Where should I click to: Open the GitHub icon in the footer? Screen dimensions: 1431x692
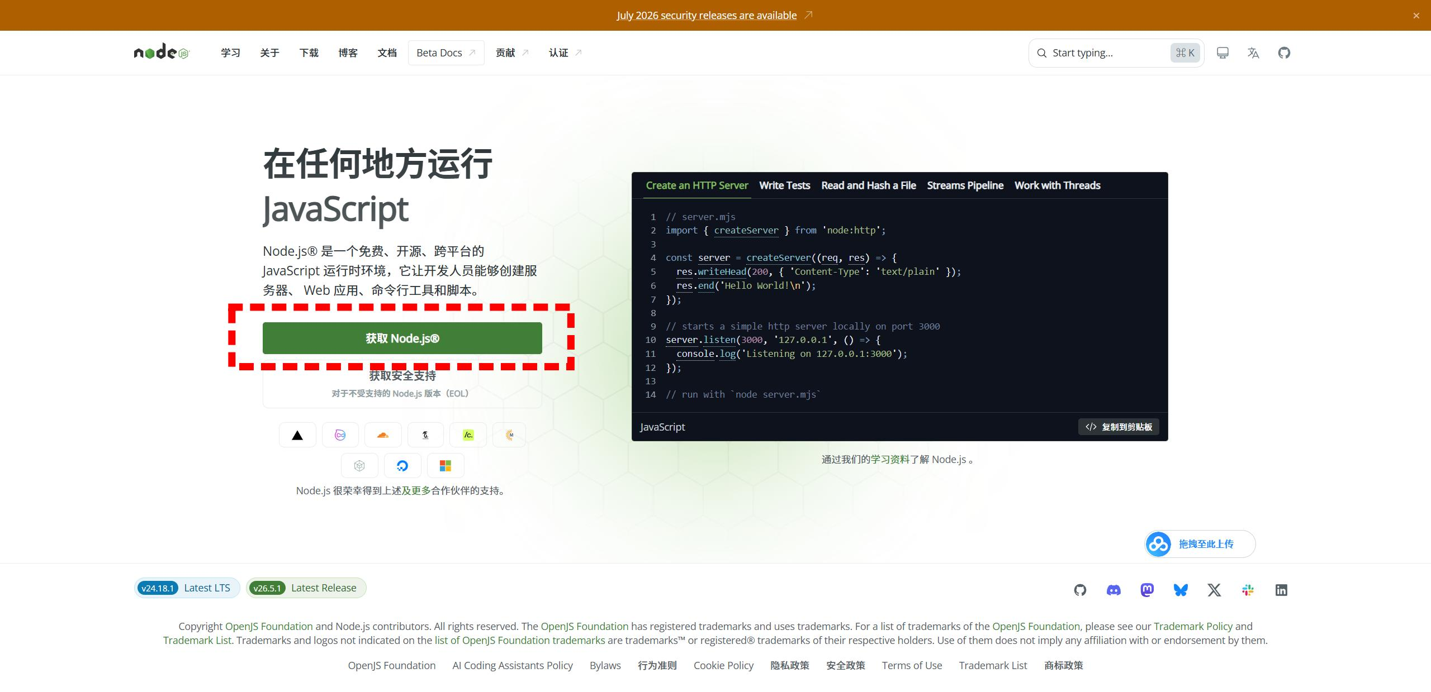click(x=1080, y=590)
